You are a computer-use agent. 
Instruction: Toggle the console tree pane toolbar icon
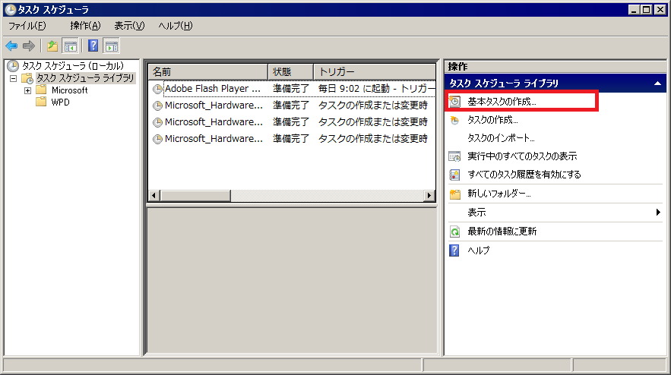pyautogui.click(x=70, y=46)
